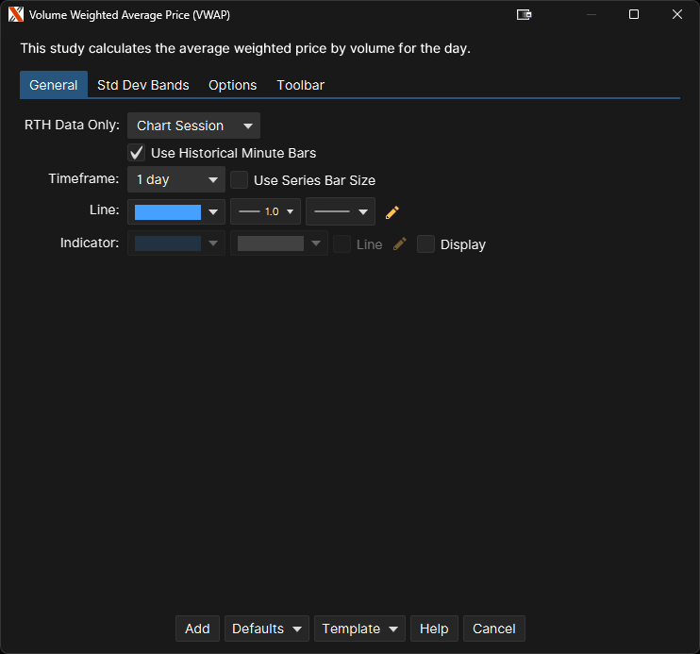Maximize the VWAP dialog window
The width and height of the screenshot is (700, 654).
[x=634, y=15]
